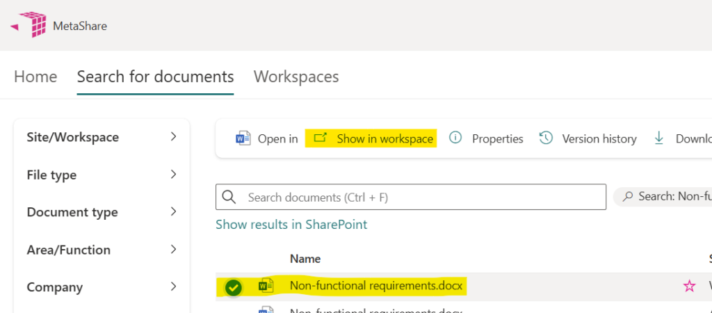Expand the Company filter chevron
Image resolution: width=712 pixels, height=313 pixels.
pyautogui.click(x=173, y=287)
